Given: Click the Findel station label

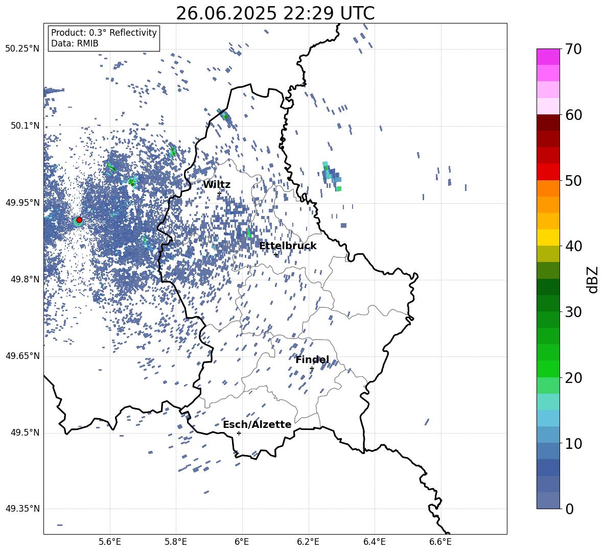Looking at the screenshot, I should point(312,359).
